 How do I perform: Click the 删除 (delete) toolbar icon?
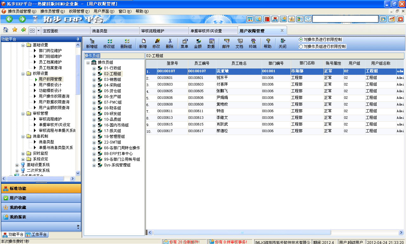[170, 43]
